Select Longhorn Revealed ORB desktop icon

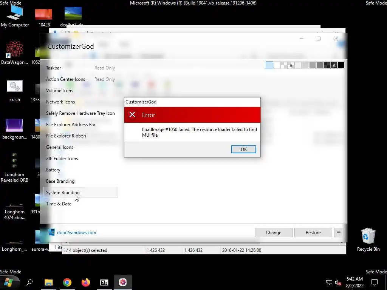(15, 168)
